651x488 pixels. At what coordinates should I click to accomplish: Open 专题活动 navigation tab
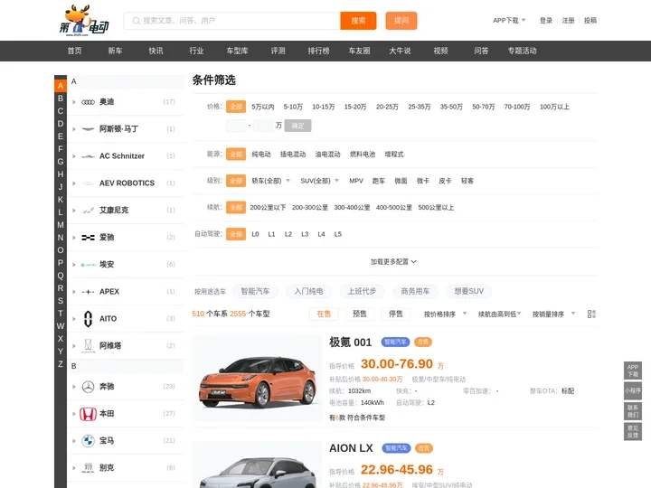click(x=522, y=51)
